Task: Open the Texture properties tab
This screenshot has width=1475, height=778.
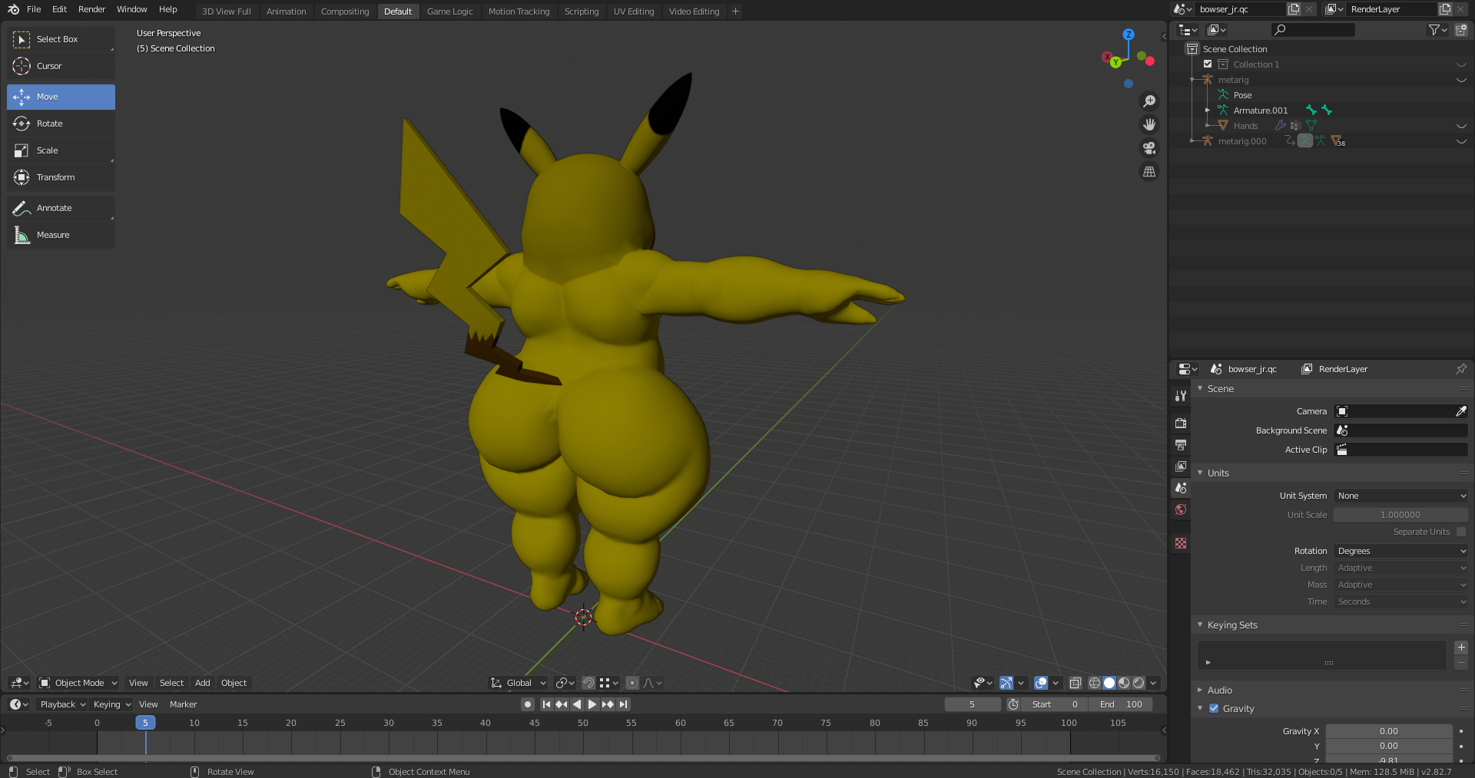Action: coord(1181,543)
